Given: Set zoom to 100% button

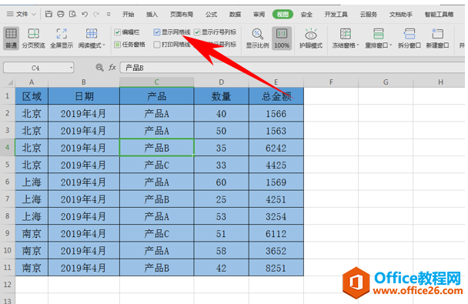Looking at the screenshot, I should click(282, 38).
